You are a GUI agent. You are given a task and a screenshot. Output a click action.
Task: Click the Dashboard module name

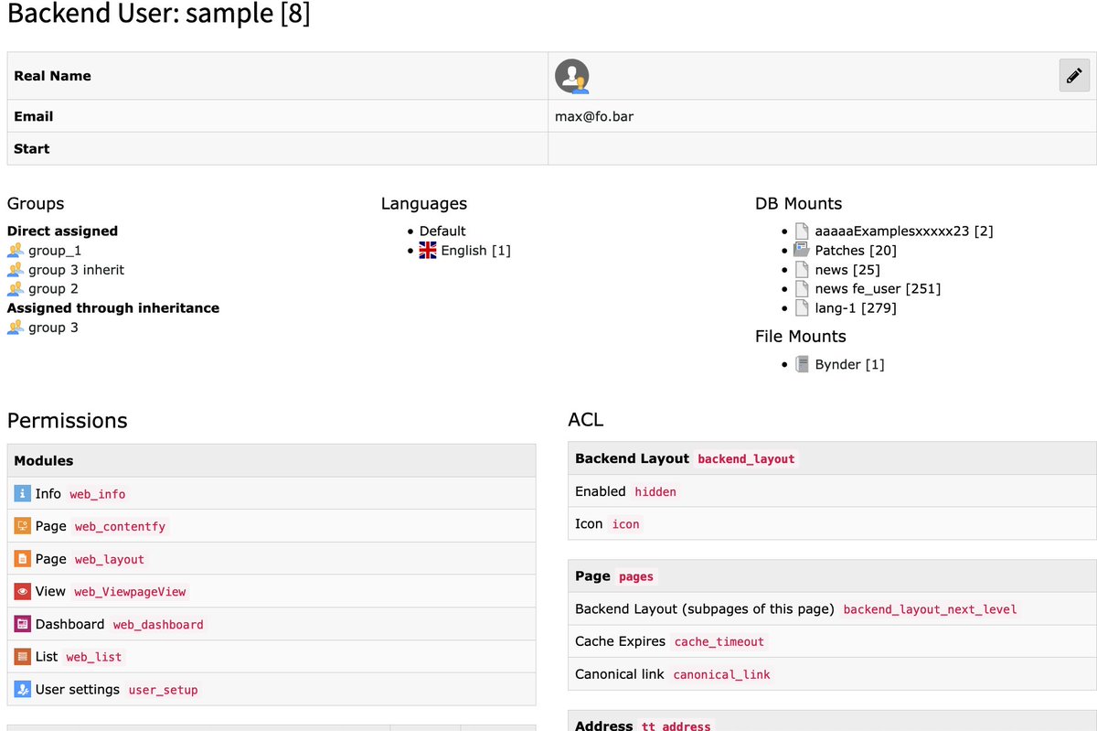point(69,624)
